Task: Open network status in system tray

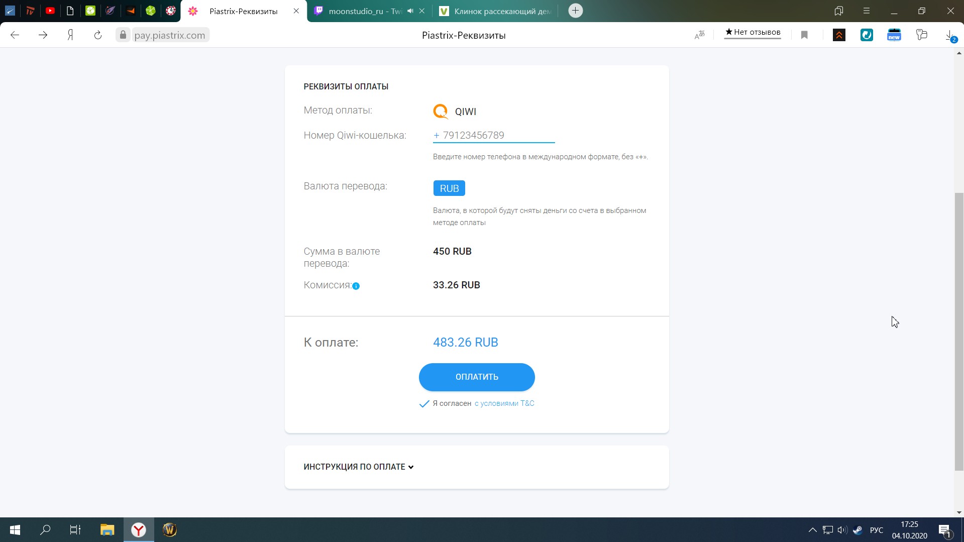Action: click(827, 530)
